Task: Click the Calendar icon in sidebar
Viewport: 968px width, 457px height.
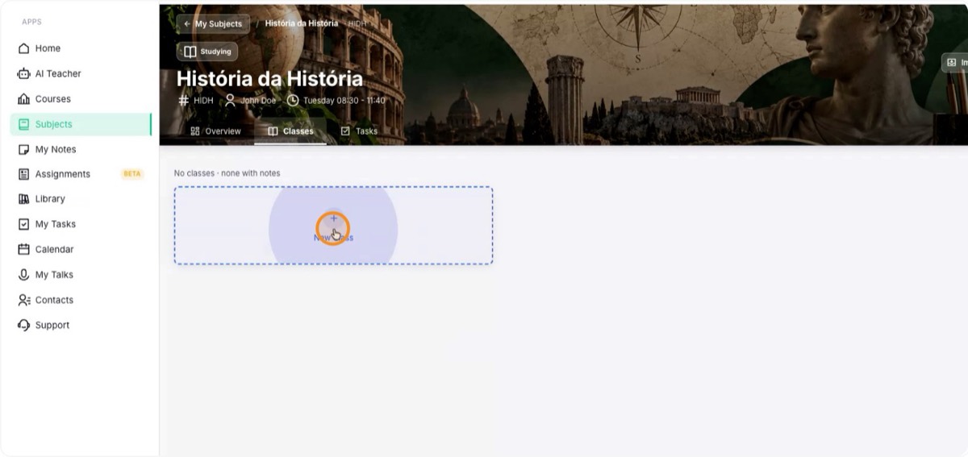Action: click(x=23, y=250)
